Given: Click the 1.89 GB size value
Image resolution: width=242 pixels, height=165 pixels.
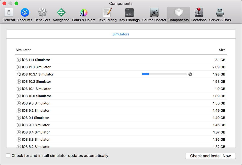Looking at the screenshot, I should 219,96.
